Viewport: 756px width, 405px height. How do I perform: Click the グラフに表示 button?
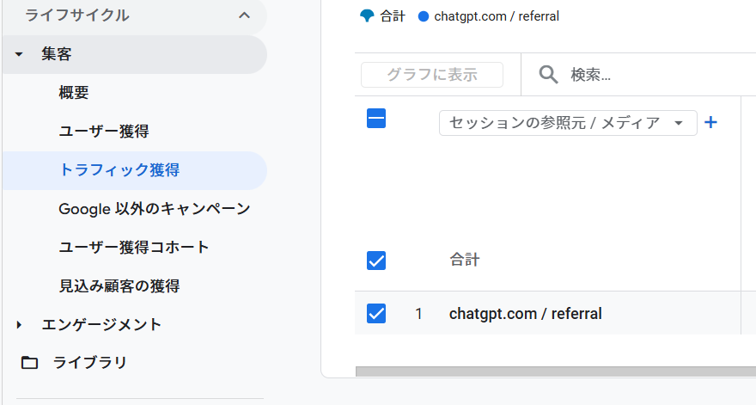432,75
